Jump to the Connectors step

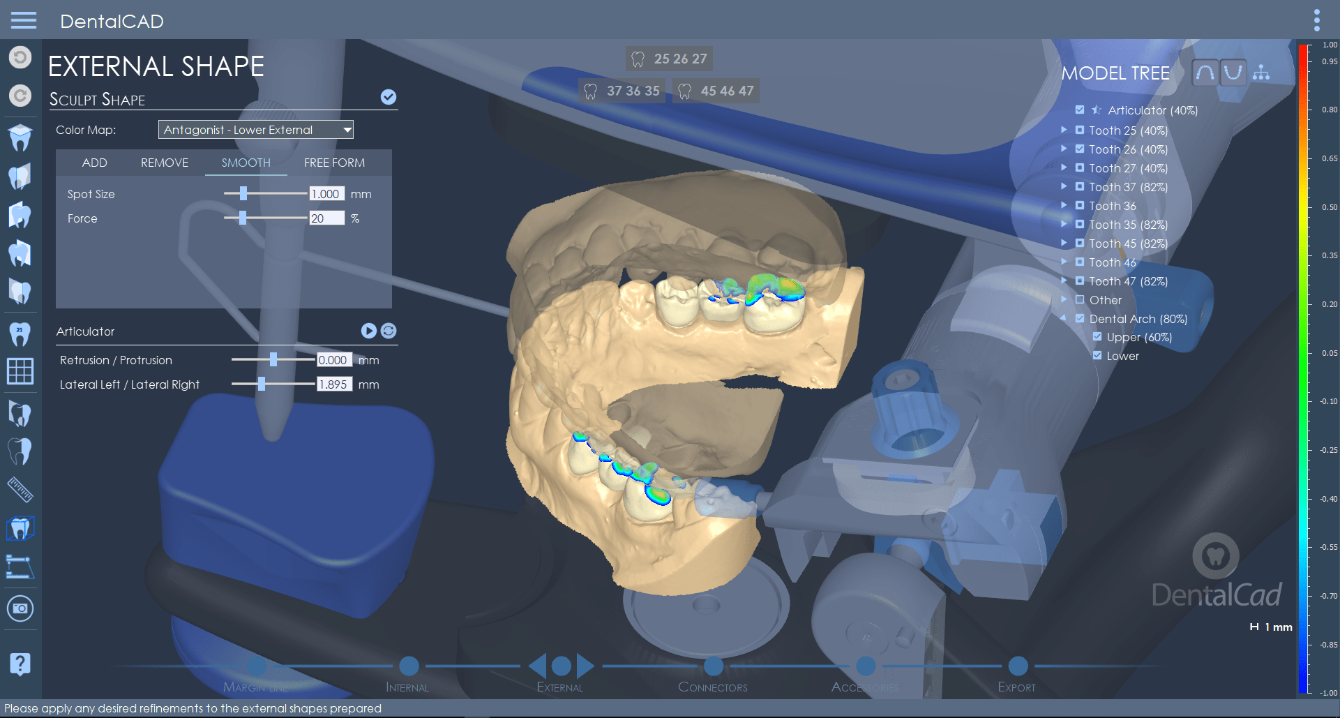click(x=714, y=666)
